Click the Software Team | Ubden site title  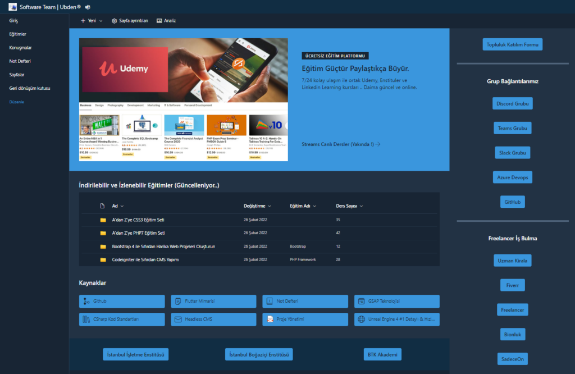click(x=50, y=7)
